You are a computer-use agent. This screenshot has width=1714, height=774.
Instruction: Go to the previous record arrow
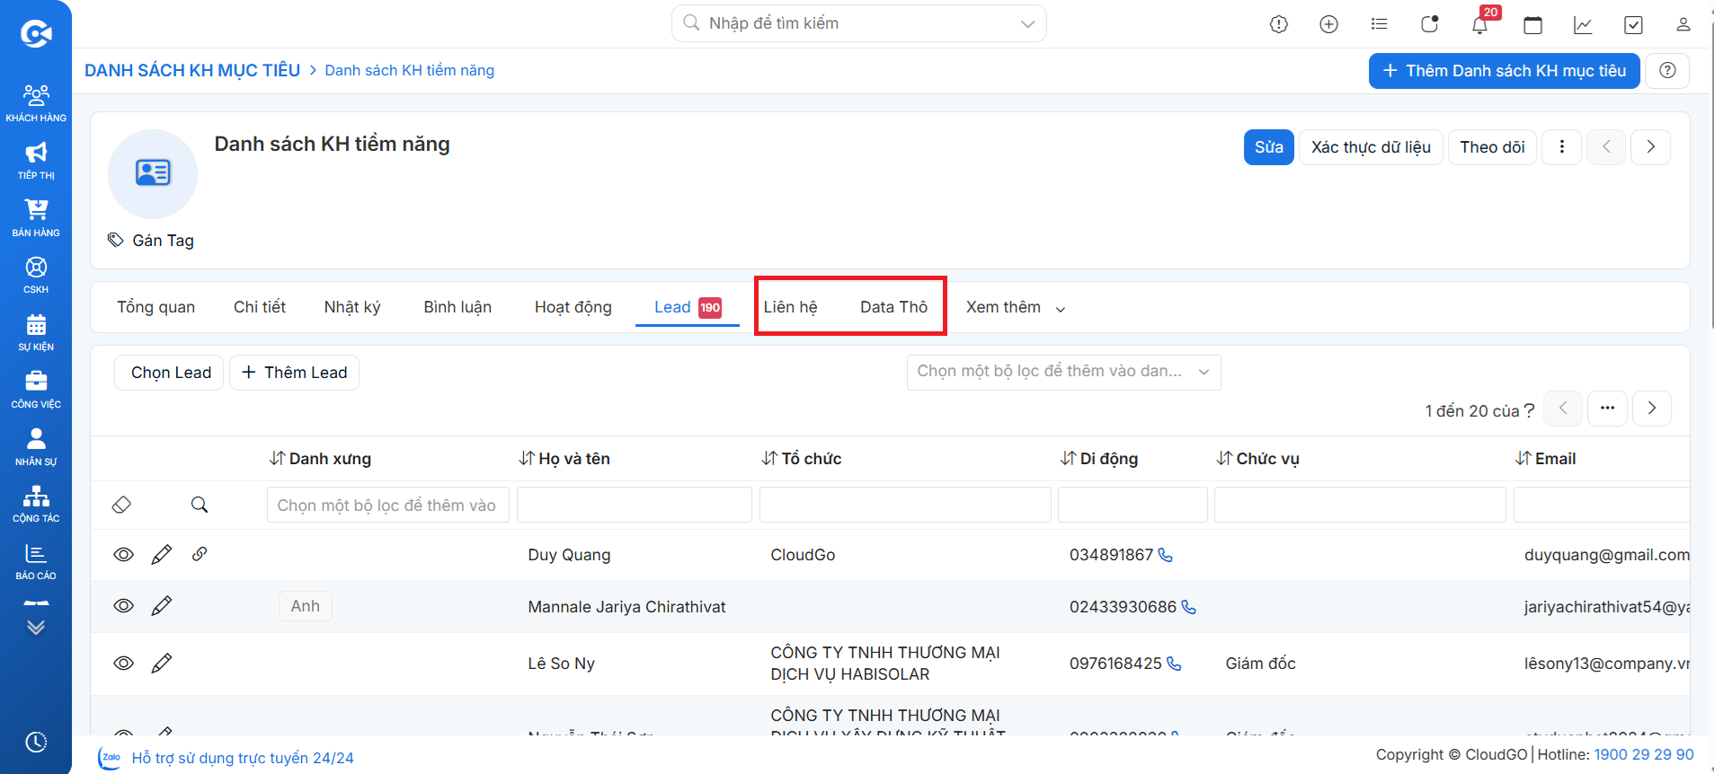1606,147
